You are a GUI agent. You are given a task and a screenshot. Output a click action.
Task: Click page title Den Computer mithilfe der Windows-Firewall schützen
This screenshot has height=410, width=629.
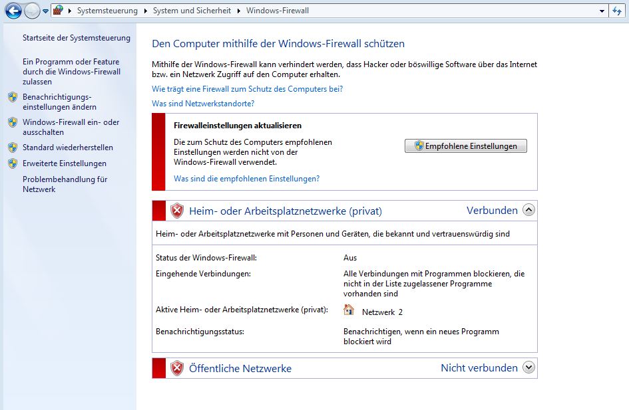coord(278,44)
